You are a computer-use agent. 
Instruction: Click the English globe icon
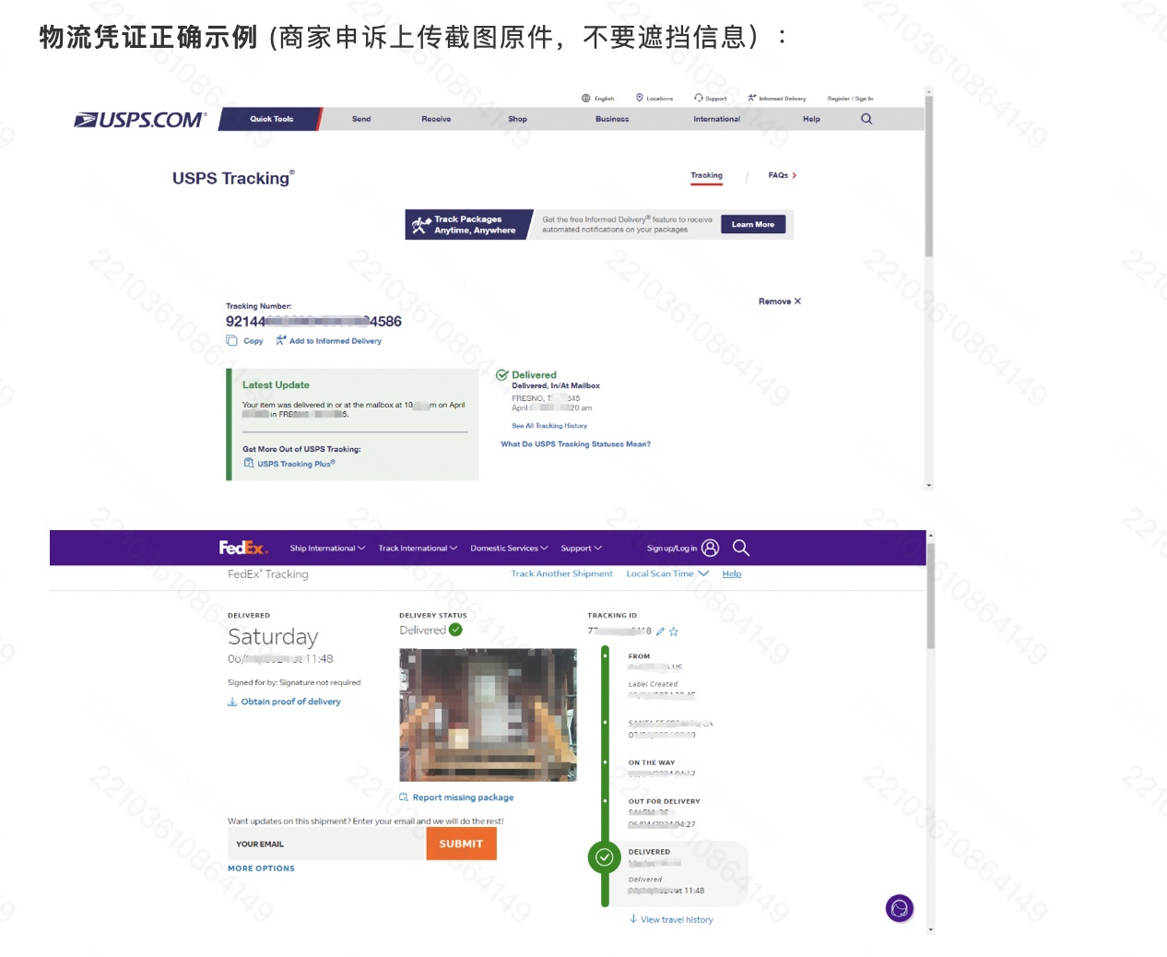[x=586, y=98]
